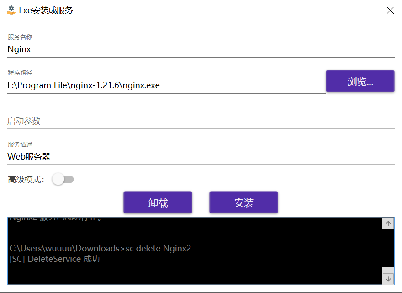This screenshot has width=402, height=293.
Task: Click the app gear icon in title bar
Action: click(x=11, y=10)
